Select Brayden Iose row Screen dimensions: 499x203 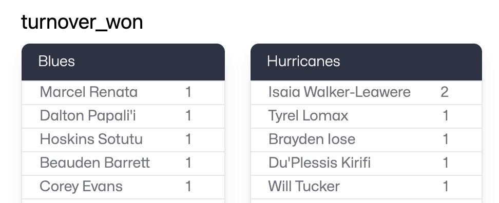point(367,139)
